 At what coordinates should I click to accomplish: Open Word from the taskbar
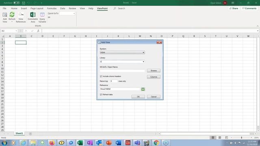(118, 143)
